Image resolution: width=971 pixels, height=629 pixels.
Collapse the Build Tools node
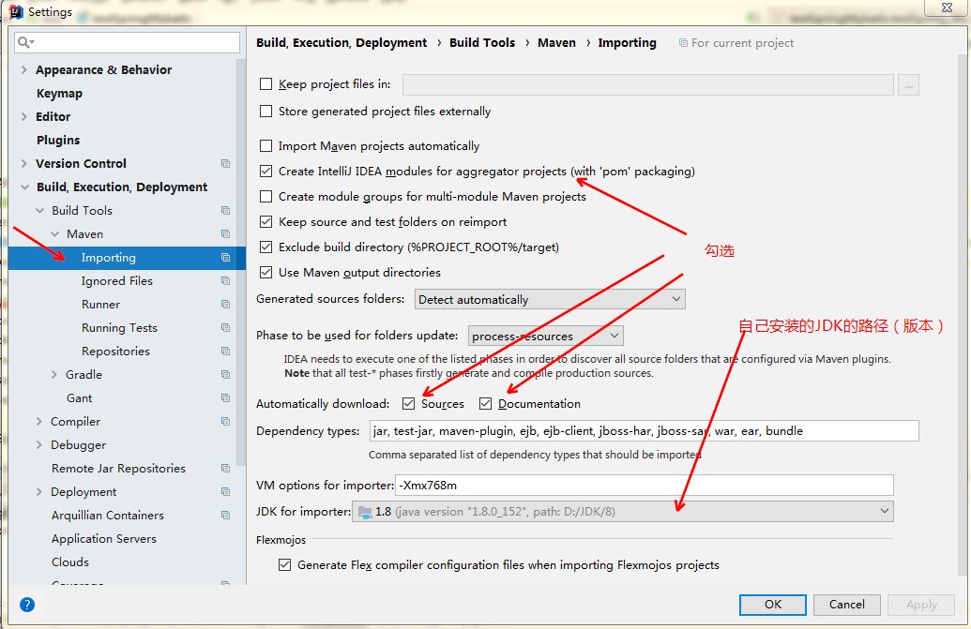click(x=39, y=210)
